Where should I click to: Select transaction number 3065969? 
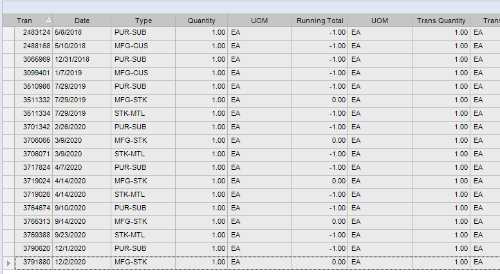[x=37, y=59]
